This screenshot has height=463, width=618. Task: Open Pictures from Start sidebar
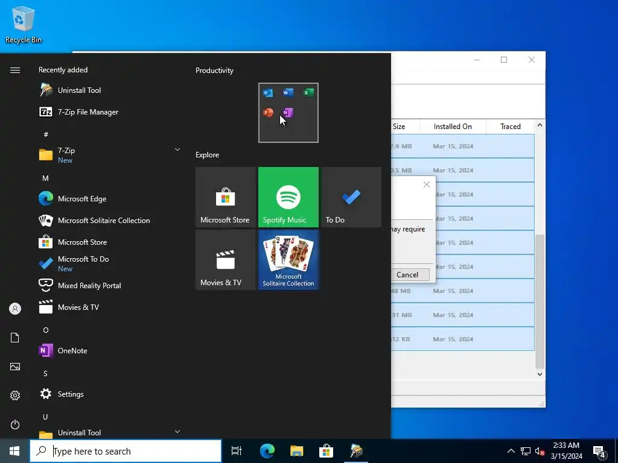click(15, 367)
